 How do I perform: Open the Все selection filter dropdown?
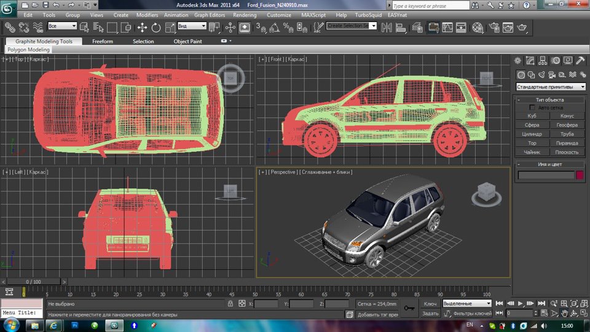coord(62,26)
